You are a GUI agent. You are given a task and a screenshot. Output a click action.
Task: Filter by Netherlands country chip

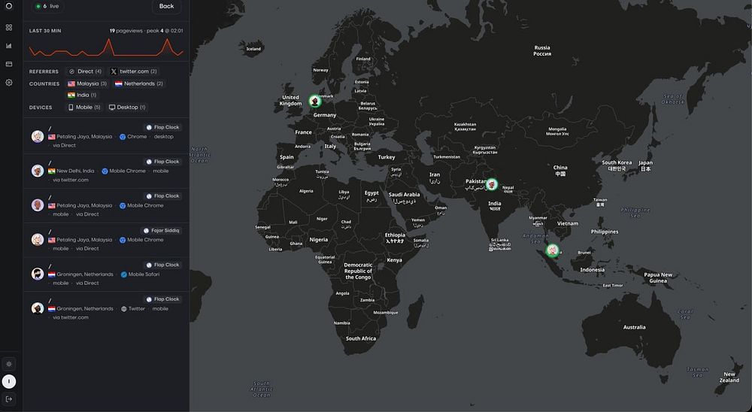(x=138, y=83)
